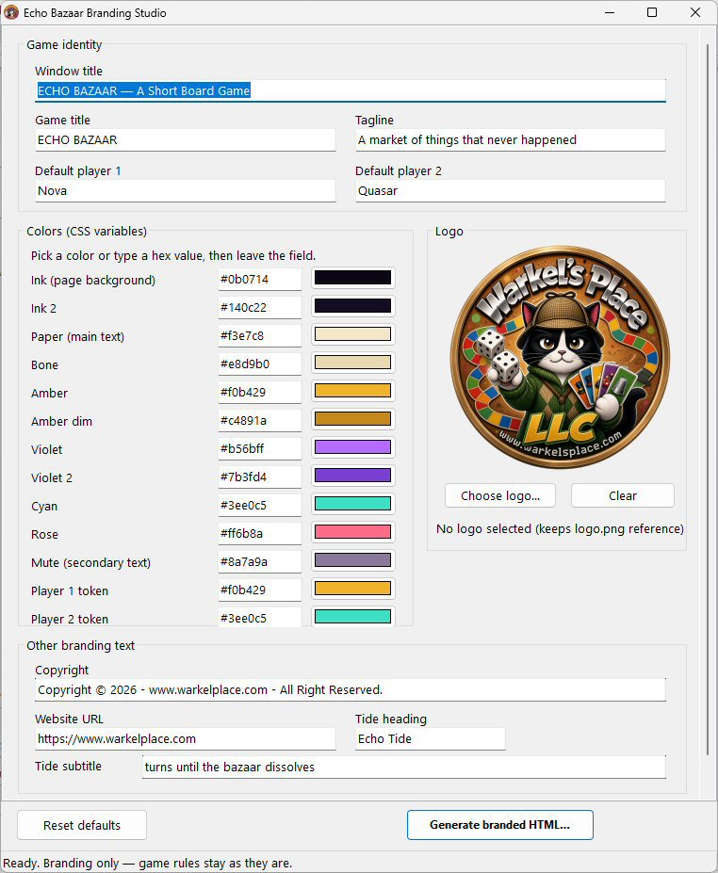Edit the Violet 2 hex value #7b3fd4
718x873 pixels.
pyautogui.click(x=259, y=477)
